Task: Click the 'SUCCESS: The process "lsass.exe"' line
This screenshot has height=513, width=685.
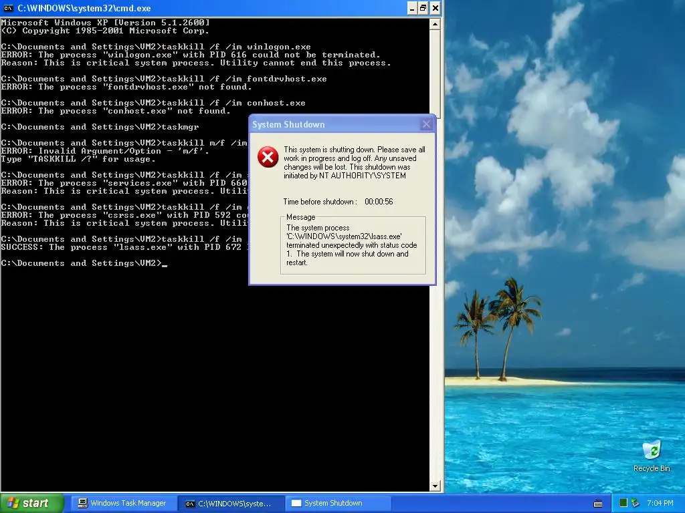Action: (124, 247)
